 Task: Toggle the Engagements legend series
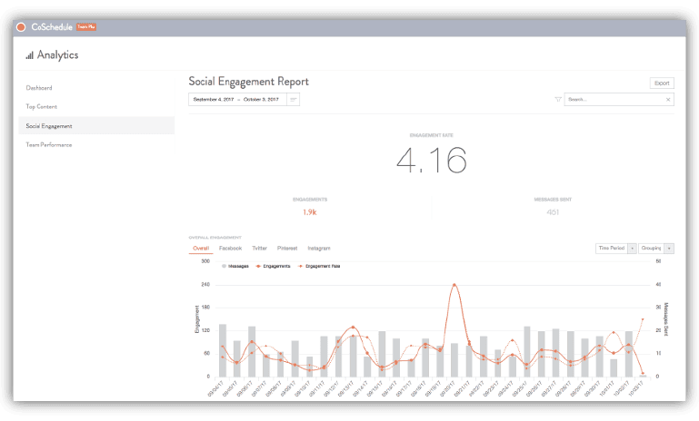coord(275,266)
